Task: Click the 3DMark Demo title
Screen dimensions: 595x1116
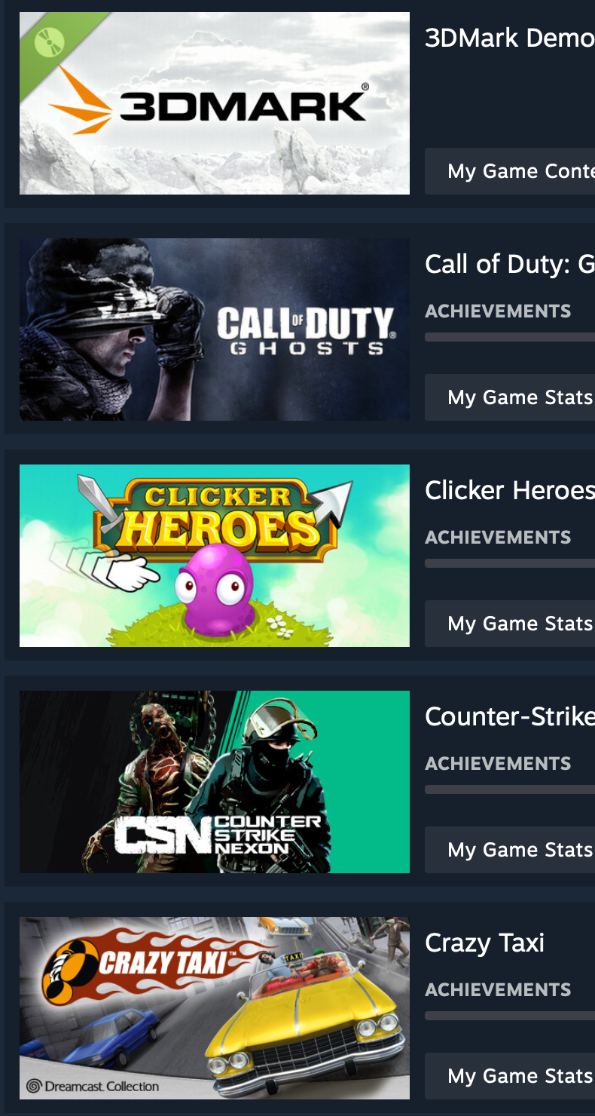Action: 510,38
